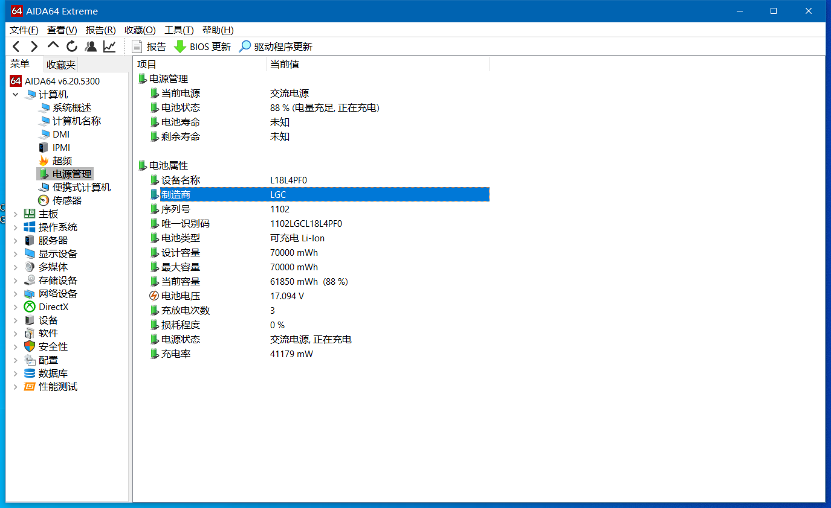Viewport: 831px width, 508px height.
Task: Select the AIDA64 v6.20.5300 root node
Action: point(55,81)
